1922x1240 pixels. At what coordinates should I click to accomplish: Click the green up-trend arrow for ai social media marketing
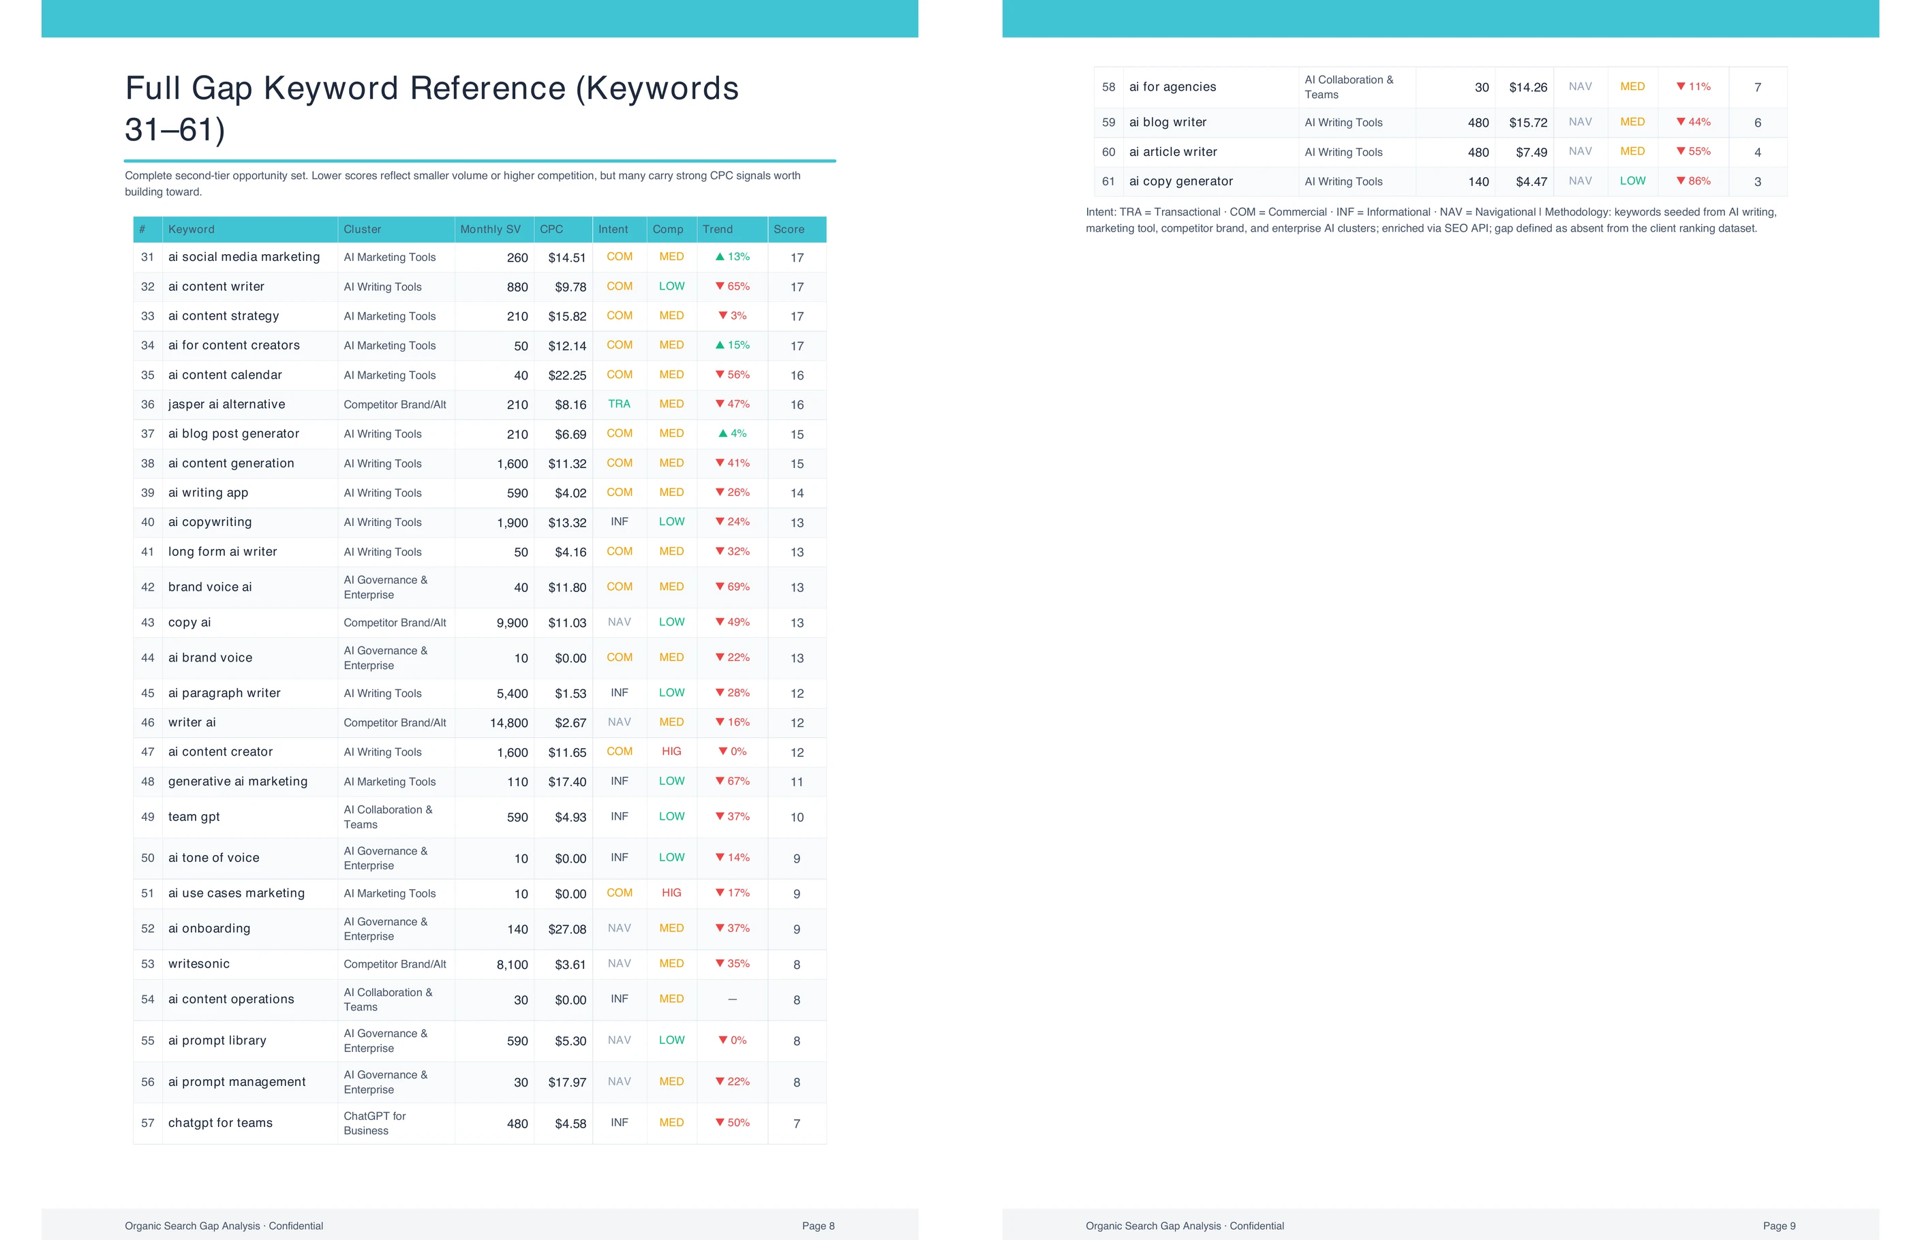[x=719, y=257]
